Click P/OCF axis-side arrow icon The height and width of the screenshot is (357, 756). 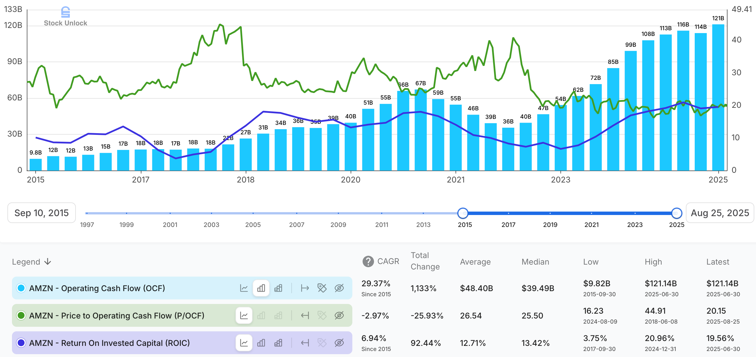(x=305, y=315)
